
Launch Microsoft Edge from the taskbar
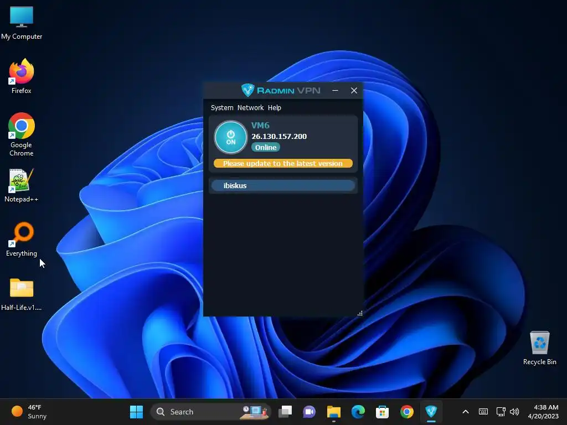[358, 412]
